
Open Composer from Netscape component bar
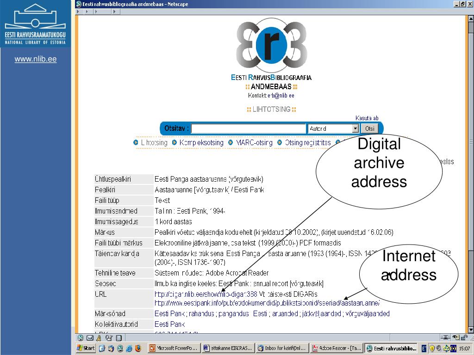[109, 338]
